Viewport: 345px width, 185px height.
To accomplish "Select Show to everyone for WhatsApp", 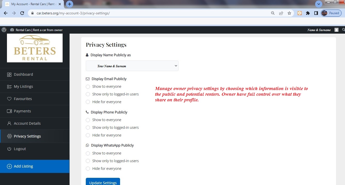I will [x=88, y=153].
